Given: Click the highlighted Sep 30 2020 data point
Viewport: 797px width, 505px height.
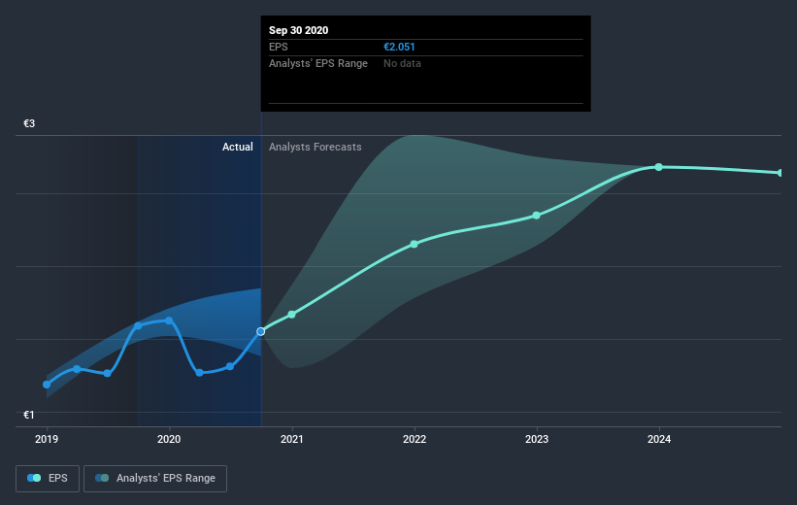Looking at the screenshot, I should (x=261, y=331).
